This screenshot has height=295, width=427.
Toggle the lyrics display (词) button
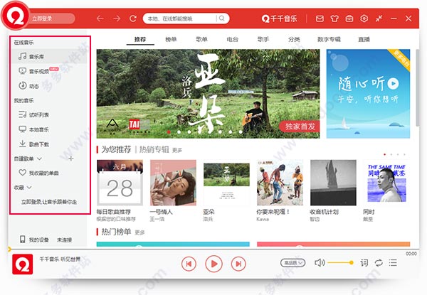point(364,263)
